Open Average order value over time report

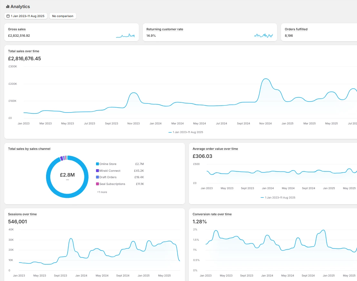point(215,149)
